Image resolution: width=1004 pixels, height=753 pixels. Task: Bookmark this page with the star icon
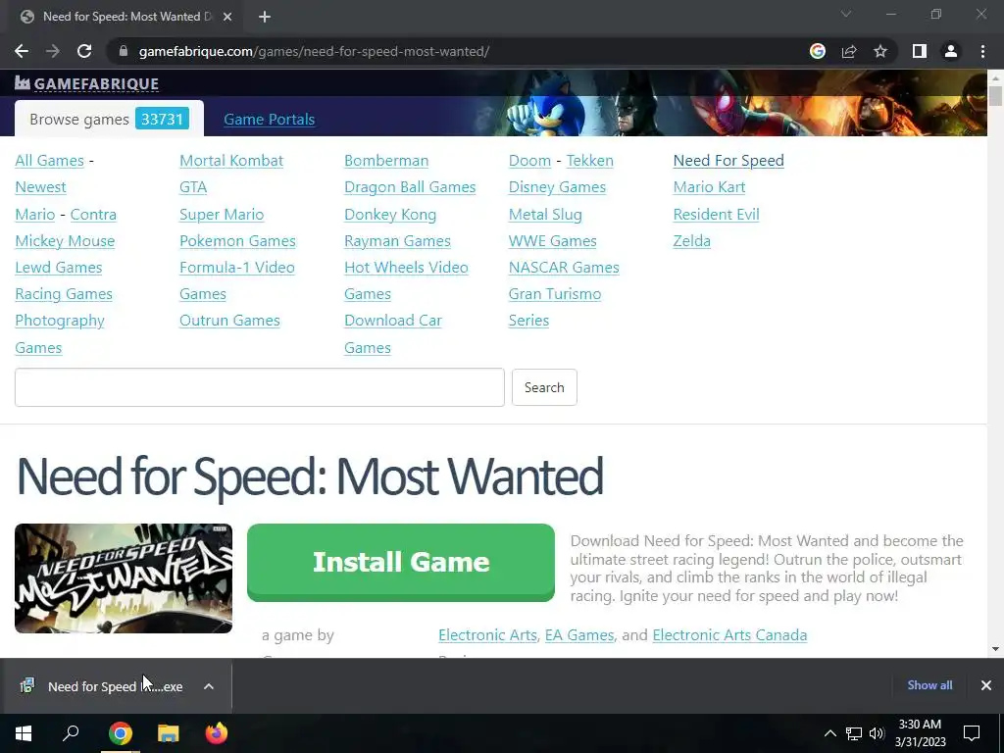coord(880,51)
